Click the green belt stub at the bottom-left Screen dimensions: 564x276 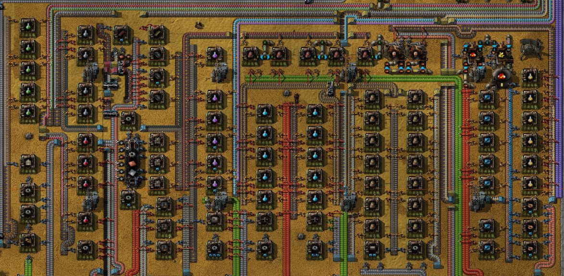[x=28, y=267]
